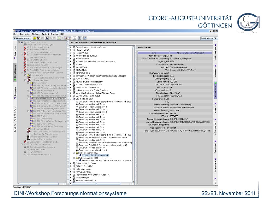
Task: Collapse the Publikationen in 2007 folder
Action: tap(74, 153)
